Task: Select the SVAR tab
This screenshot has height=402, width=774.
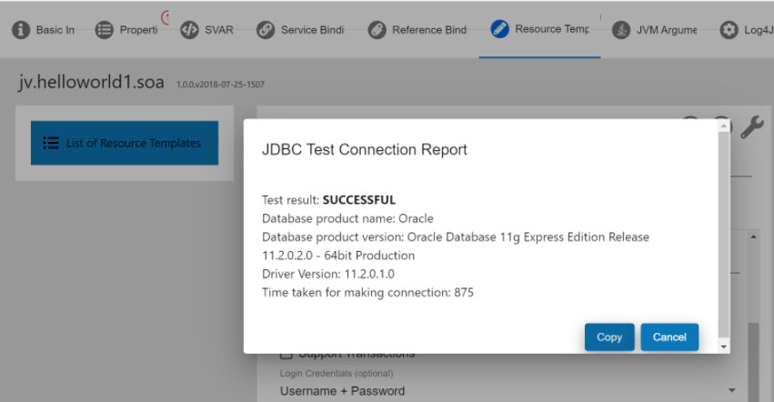Action: 218,30
